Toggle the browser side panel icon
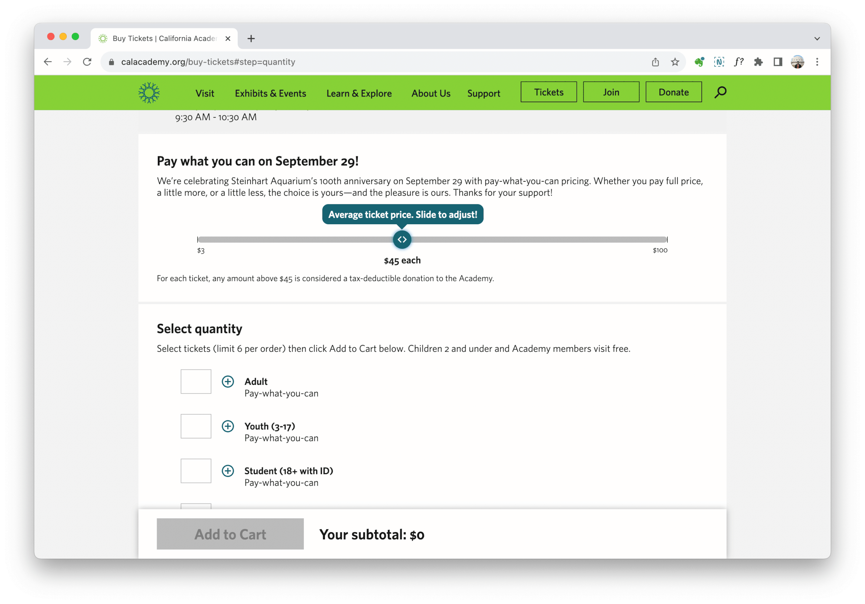865x604 pixels. pos(777,62)
